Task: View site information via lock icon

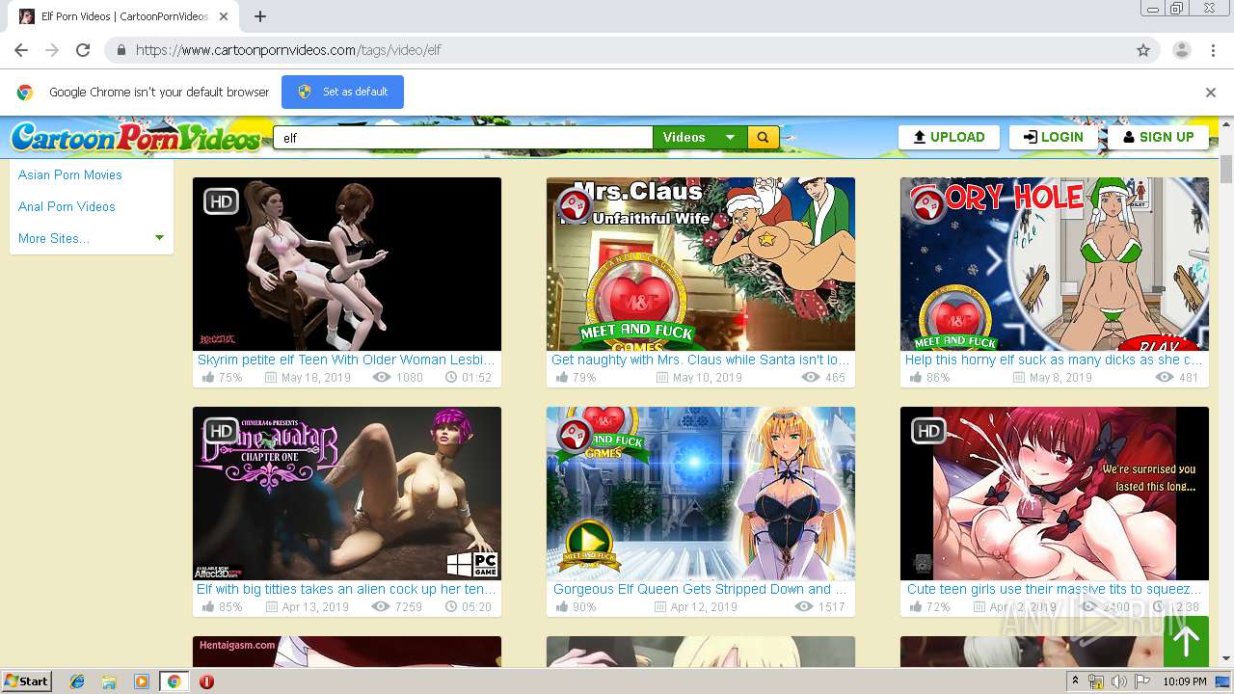Action: pos(121,50)
